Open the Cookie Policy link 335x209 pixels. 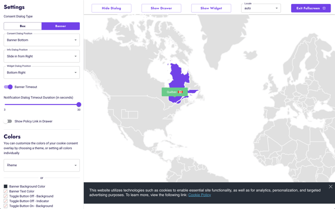pos(200,195)
